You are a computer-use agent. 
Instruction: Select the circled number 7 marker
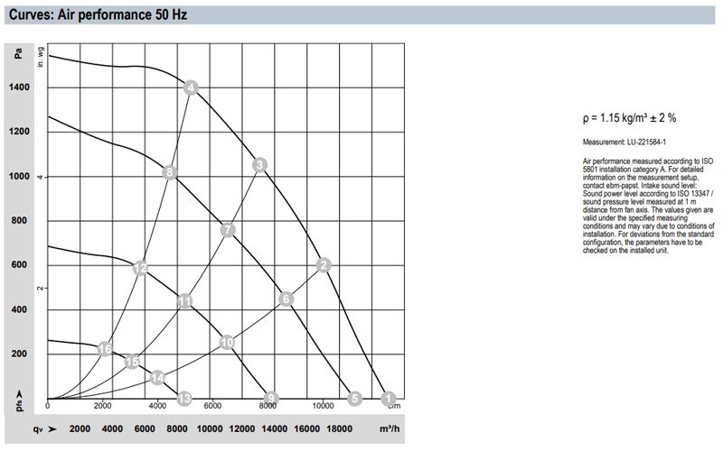click(x=228, y=230)
